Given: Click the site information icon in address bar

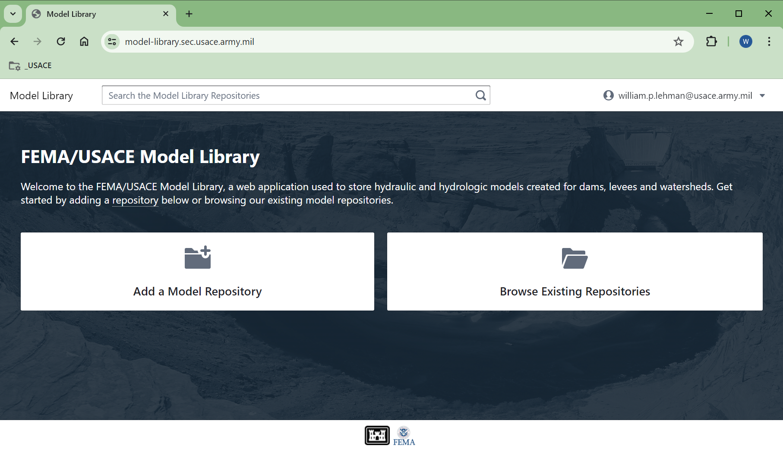Looking at the screenshot, I should pos(112,41).
